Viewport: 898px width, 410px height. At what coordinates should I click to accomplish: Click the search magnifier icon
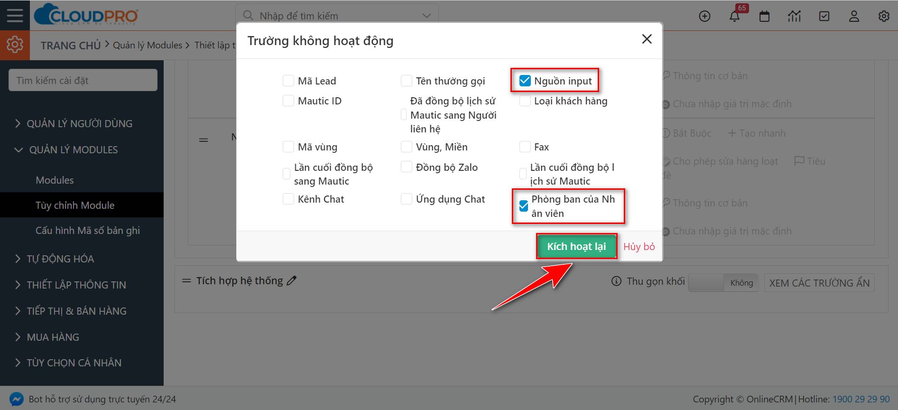pyautogui.click(x=248, y=16)
